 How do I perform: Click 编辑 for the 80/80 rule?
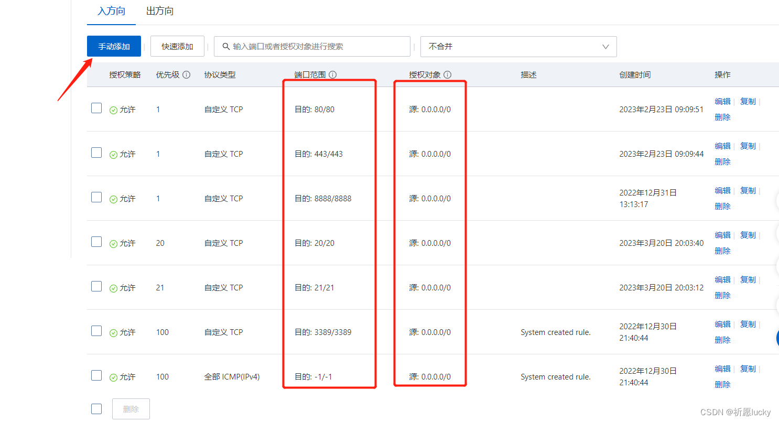pos(722,101)
